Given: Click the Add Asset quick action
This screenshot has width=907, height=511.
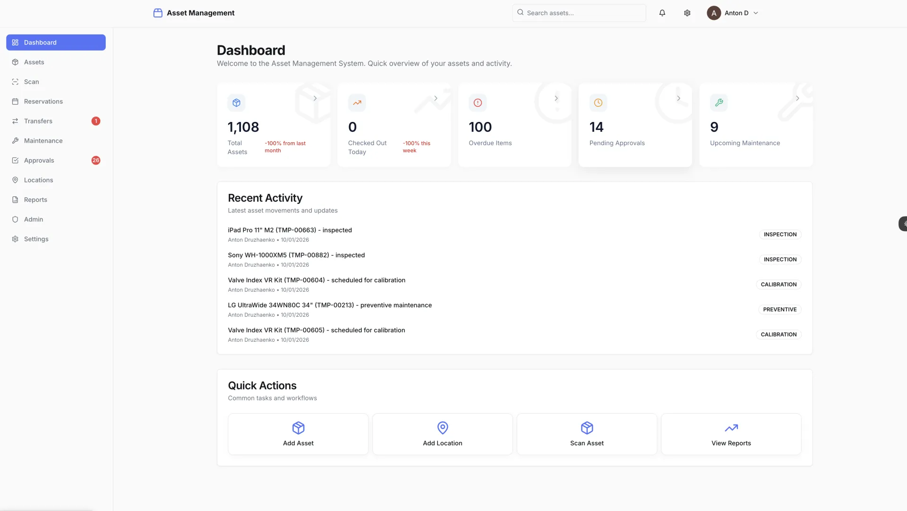Looking at the screenshot, I should click(298, 433).
